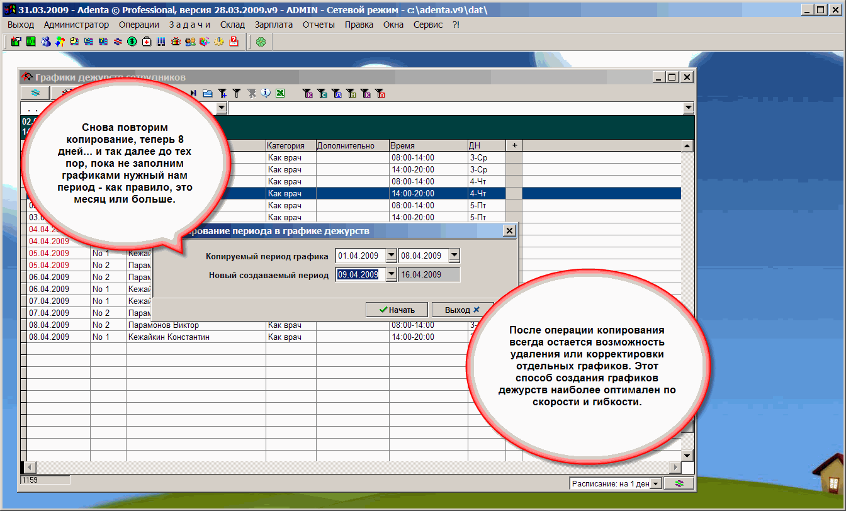This screenshot has height=511, width=846.
Task: Click the '+' column header in the grid
Action: coord(514,145)
